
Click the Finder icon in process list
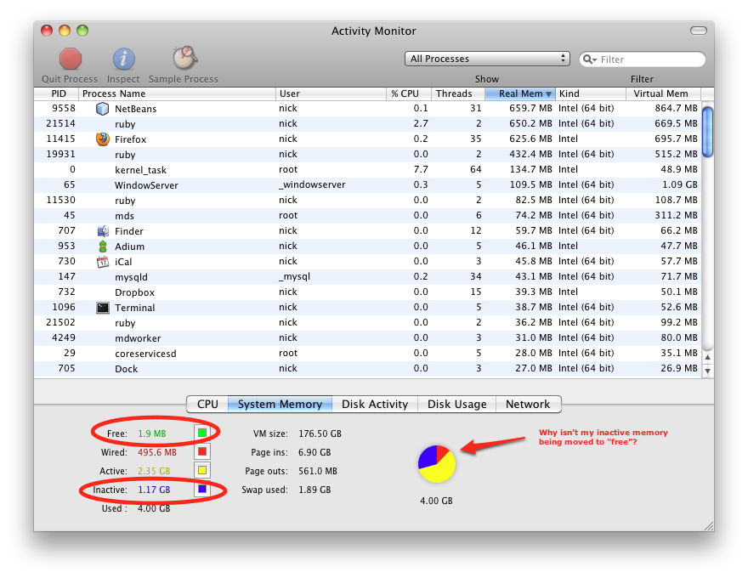(103, 231)
